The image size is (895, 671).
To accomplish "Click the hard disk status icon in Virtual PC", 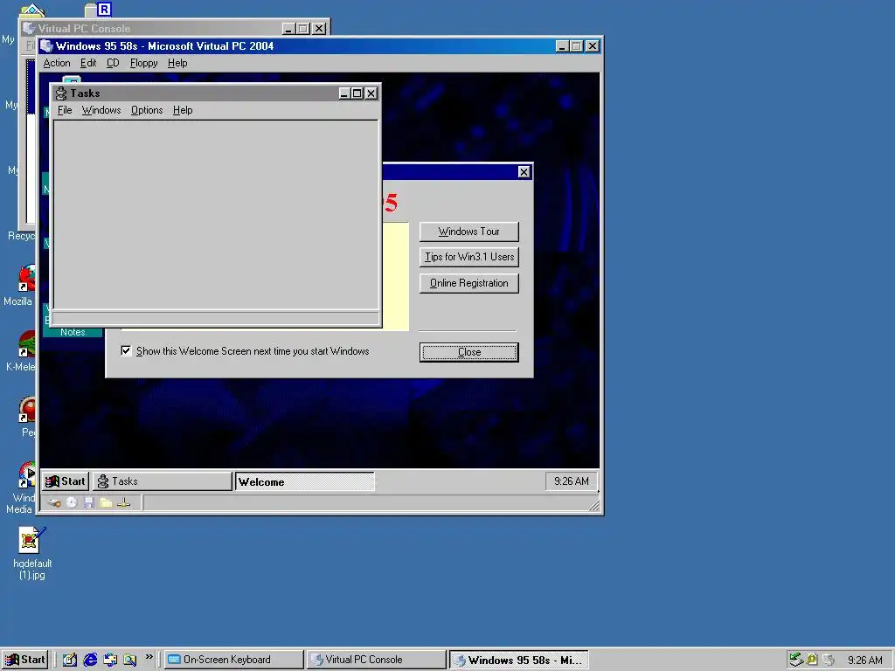I will tap(54, 502).
